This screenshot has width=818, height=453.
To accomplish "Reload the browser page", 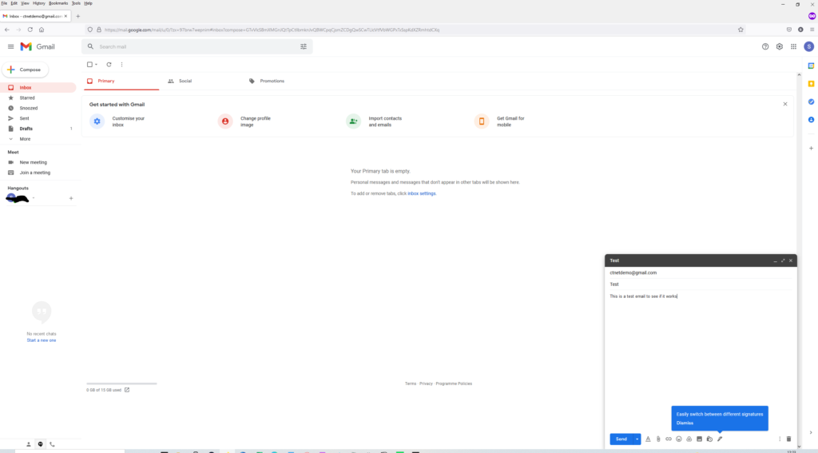I will [30, 30].
